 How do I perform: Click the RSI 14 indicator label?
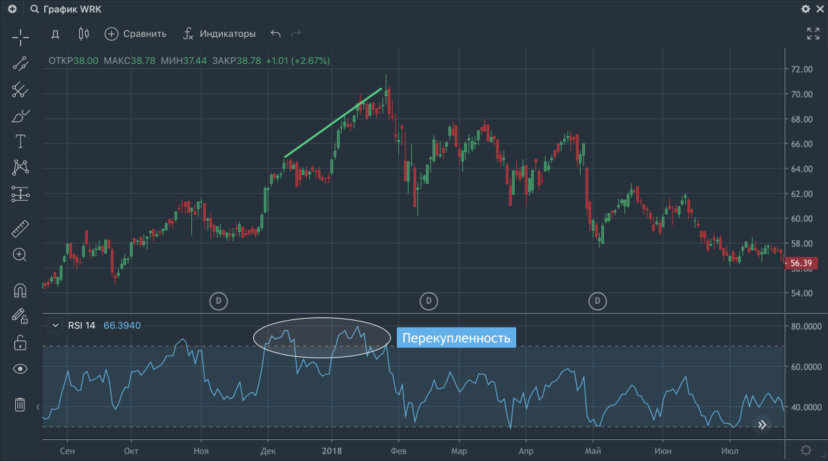[x=82, y=325]
